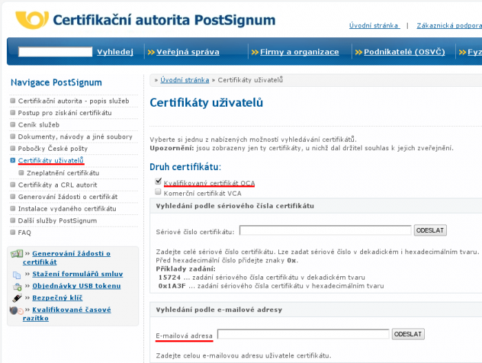Click Komerční certifikát VCA label
482x363 pixels.
[202, 194]
